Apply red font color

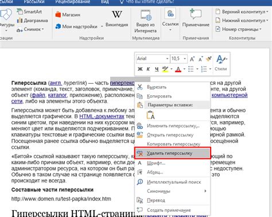pyautogui.click(x=178, y=69)
